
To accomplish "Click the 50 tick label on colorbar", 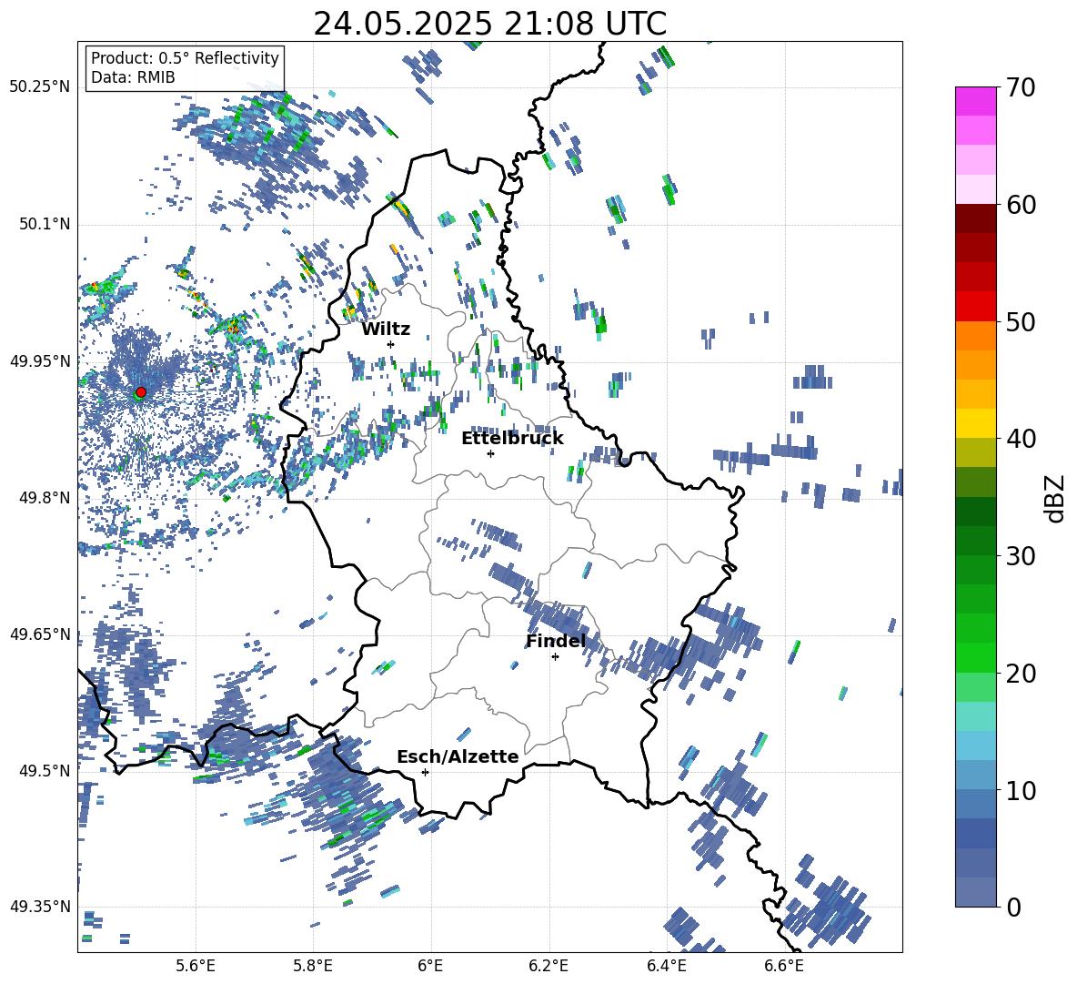I will [1021, 321].
